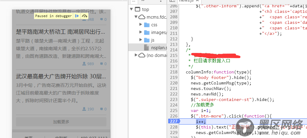Collapse the mcms.fdc domain node

click(x=136, y=17)
